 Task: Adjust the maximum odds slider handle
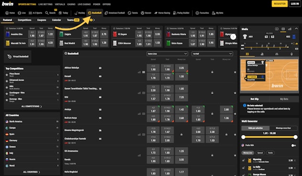tap(295, 137)
